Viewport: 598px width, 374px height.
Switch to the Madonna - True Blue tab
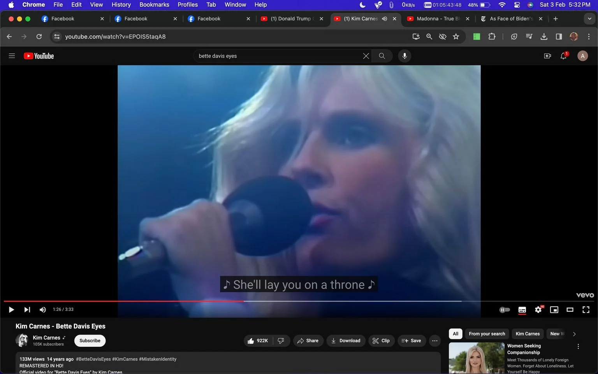pyautogui.click(x=438, y=19)
